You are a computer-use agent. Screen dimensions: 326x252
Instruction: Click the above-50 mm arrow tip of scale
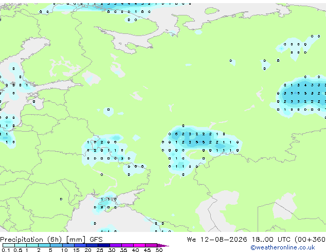tap(163, 245)
